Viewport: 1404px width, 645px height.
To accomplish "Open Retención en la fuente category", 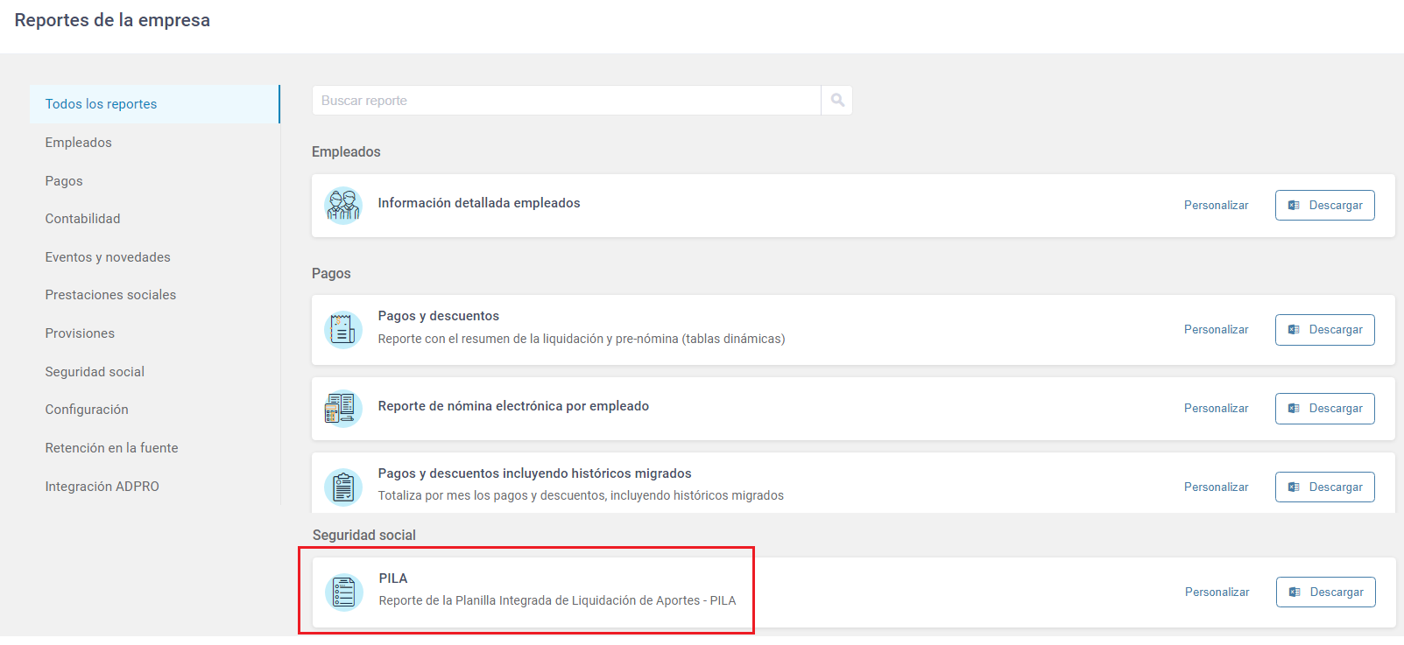I will 111,448.
